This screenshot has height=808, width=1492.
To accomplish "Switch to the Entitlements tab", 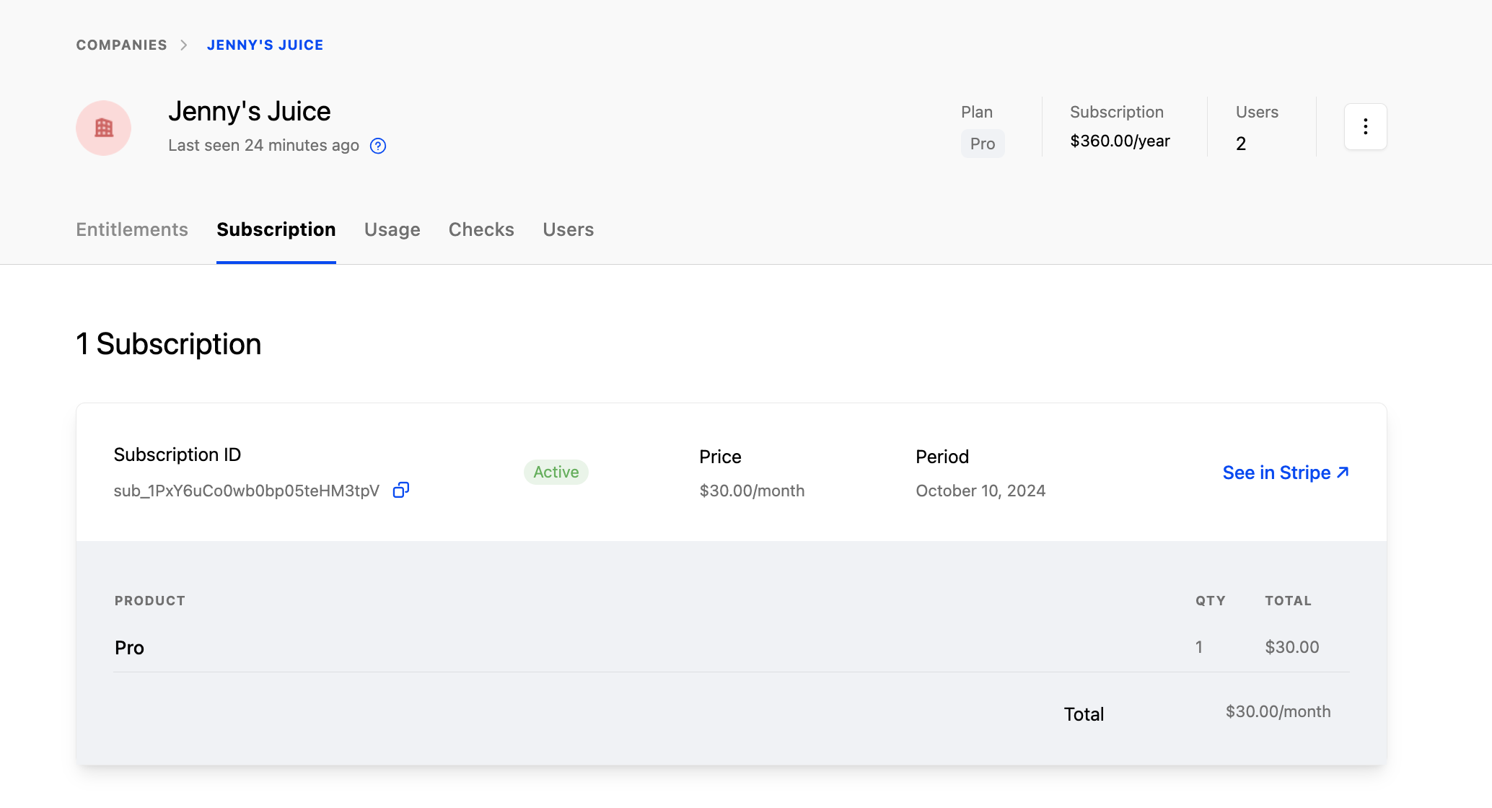I will point(132,229).
